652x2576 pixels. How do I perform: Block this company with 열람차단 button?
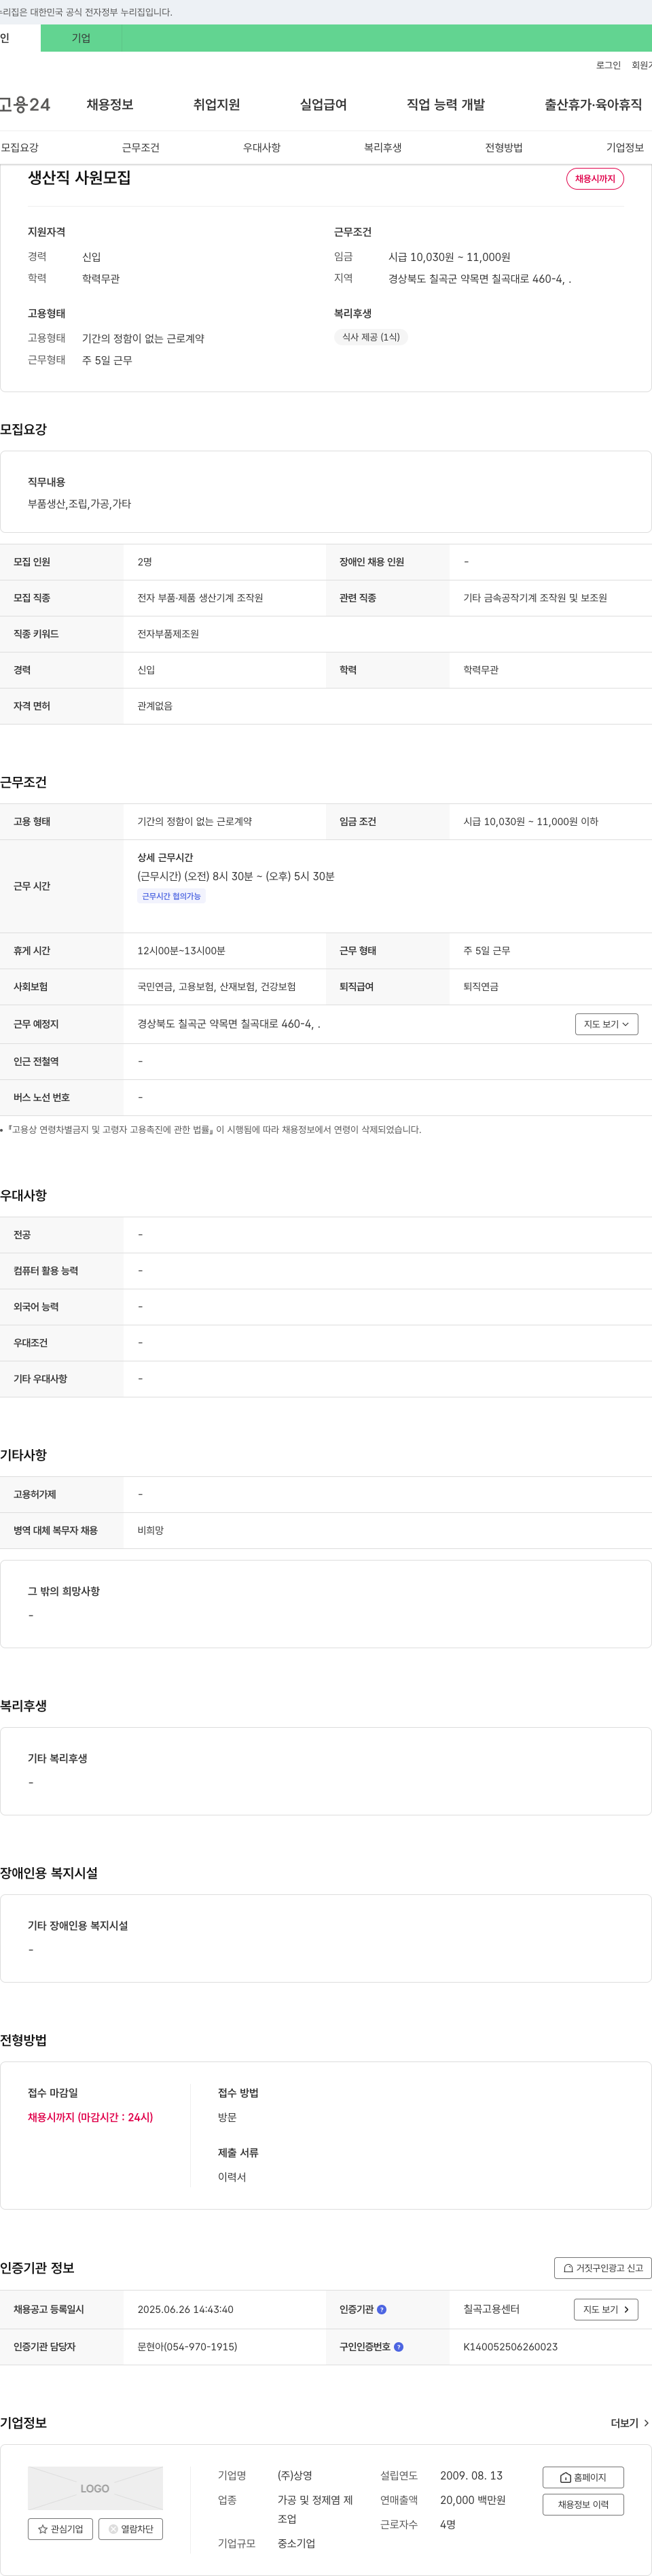(130, 2529)
